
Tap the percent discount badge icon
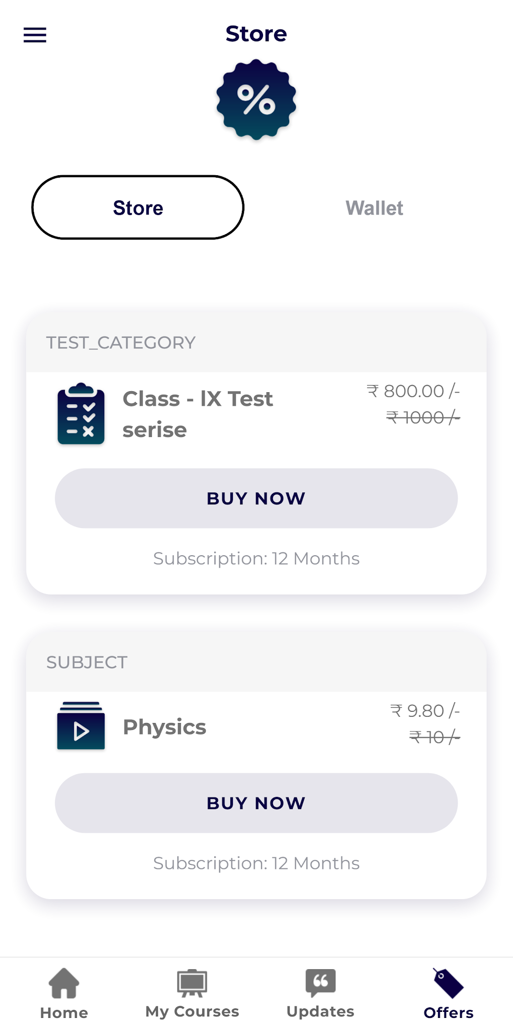[256, 100]
